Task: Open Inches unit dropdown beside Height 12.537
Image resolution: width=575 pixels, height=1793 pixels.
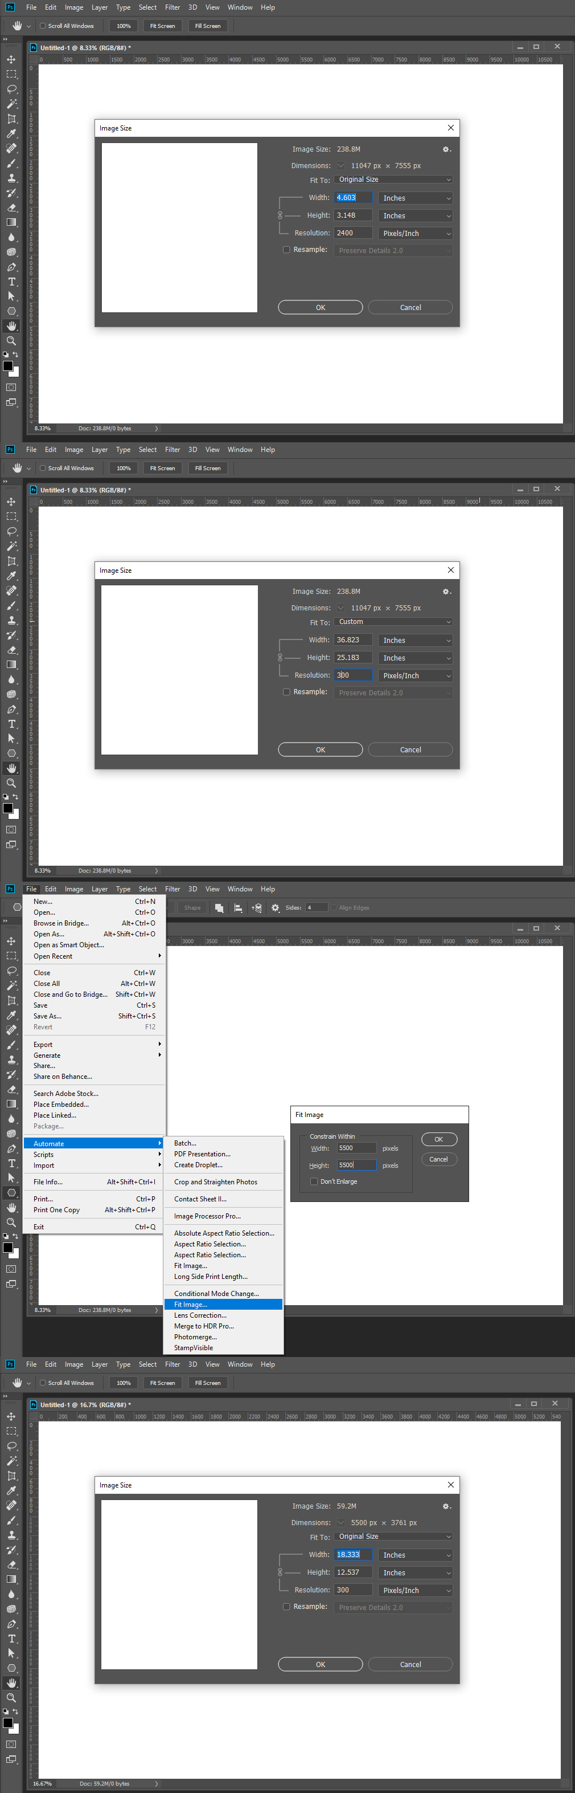Action: pyautogui.click(x=416, y=1572)
